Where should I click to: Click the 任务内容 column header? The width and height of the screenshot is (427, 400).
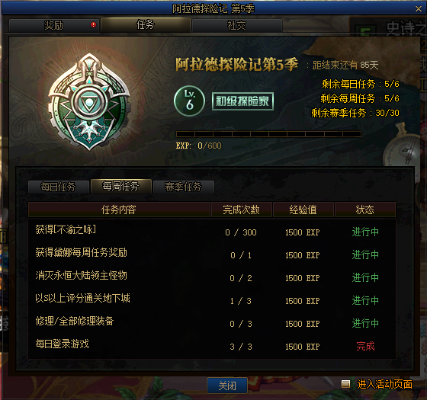point(119,210)
